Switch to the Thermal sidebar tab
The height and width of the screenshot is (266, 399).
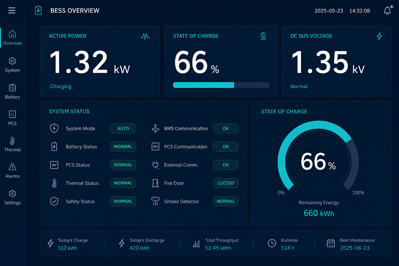click(x=12, y=144)
